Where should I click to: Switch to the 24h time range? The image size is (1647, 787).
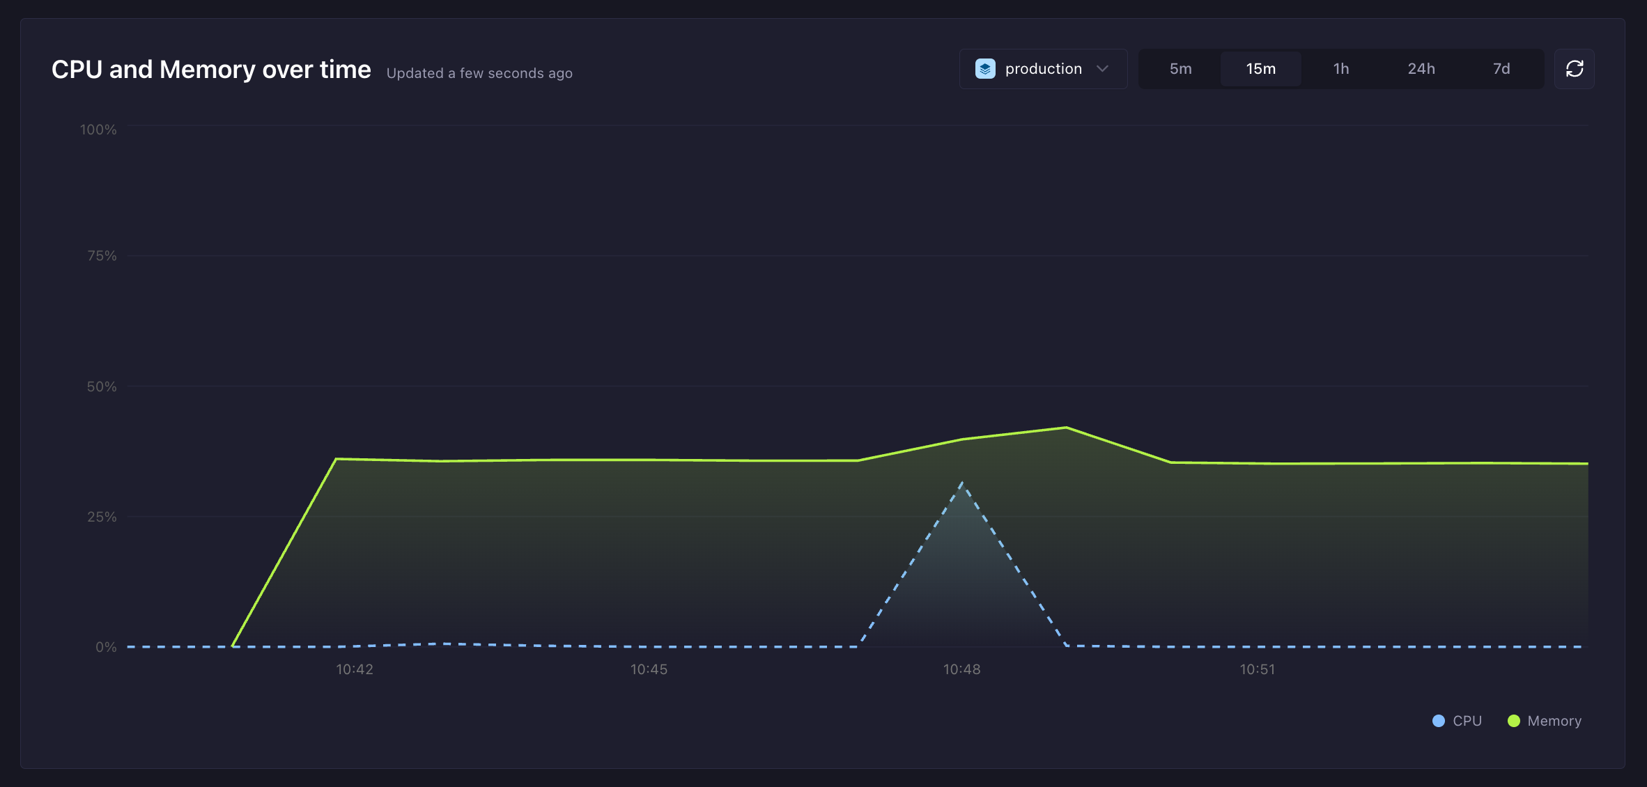(1421, 69)
